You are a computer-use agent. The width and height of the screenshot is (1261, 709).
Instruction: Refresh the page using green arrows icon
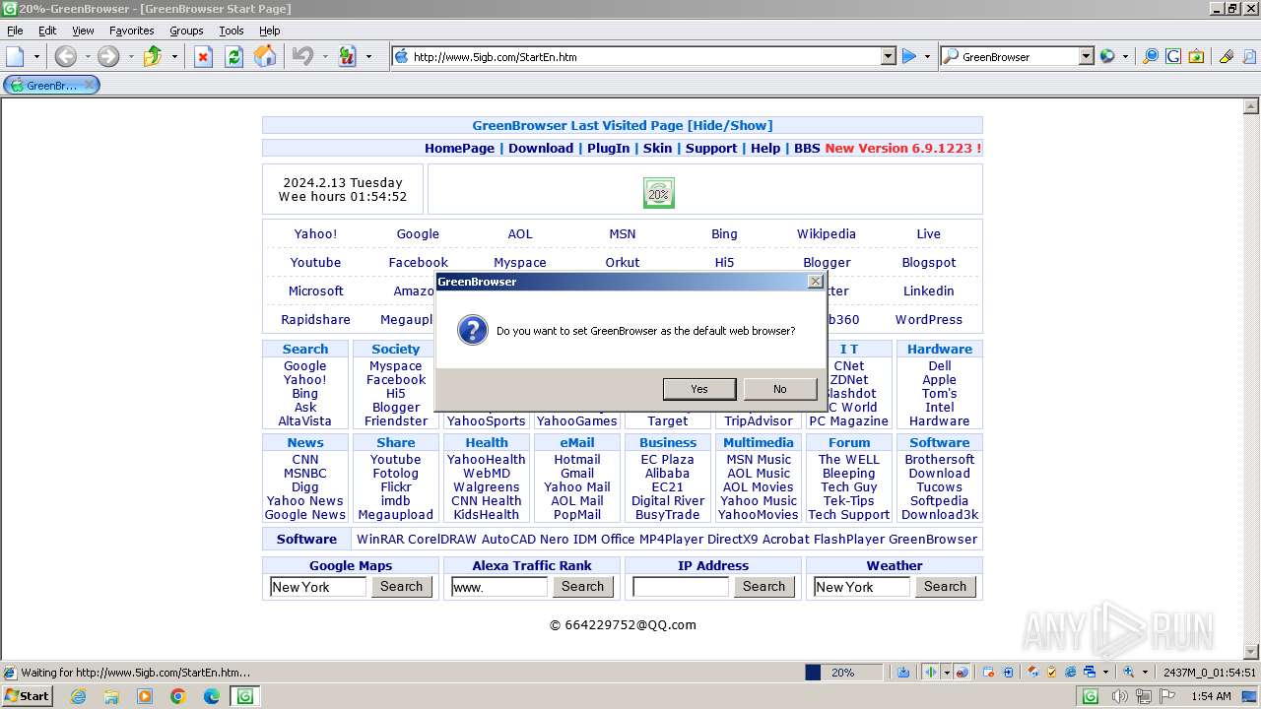(x=233, y=56)
